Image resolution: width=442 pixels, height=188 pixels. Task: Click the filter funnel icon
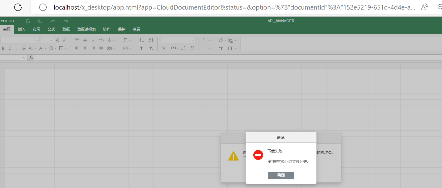141,48
